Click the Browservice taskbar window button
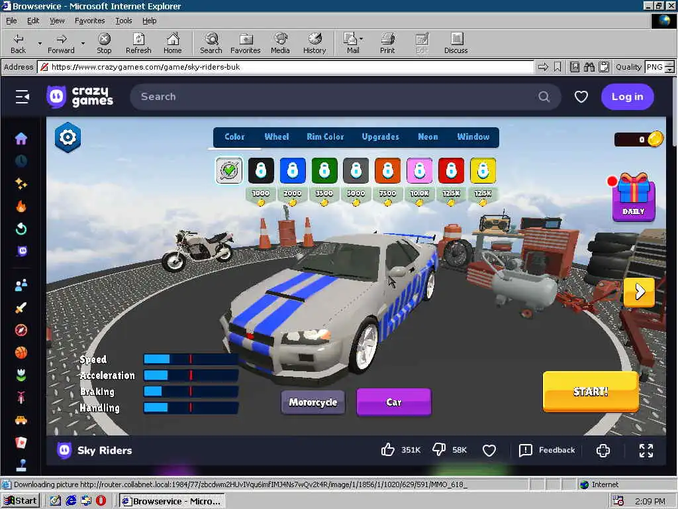Screen dimensions: 678x509 (x=172, y=501)
